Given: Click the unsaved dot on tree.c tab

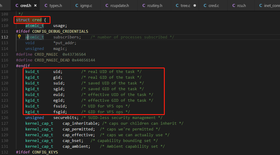Looking at the screenshot, I should [195, 5].
